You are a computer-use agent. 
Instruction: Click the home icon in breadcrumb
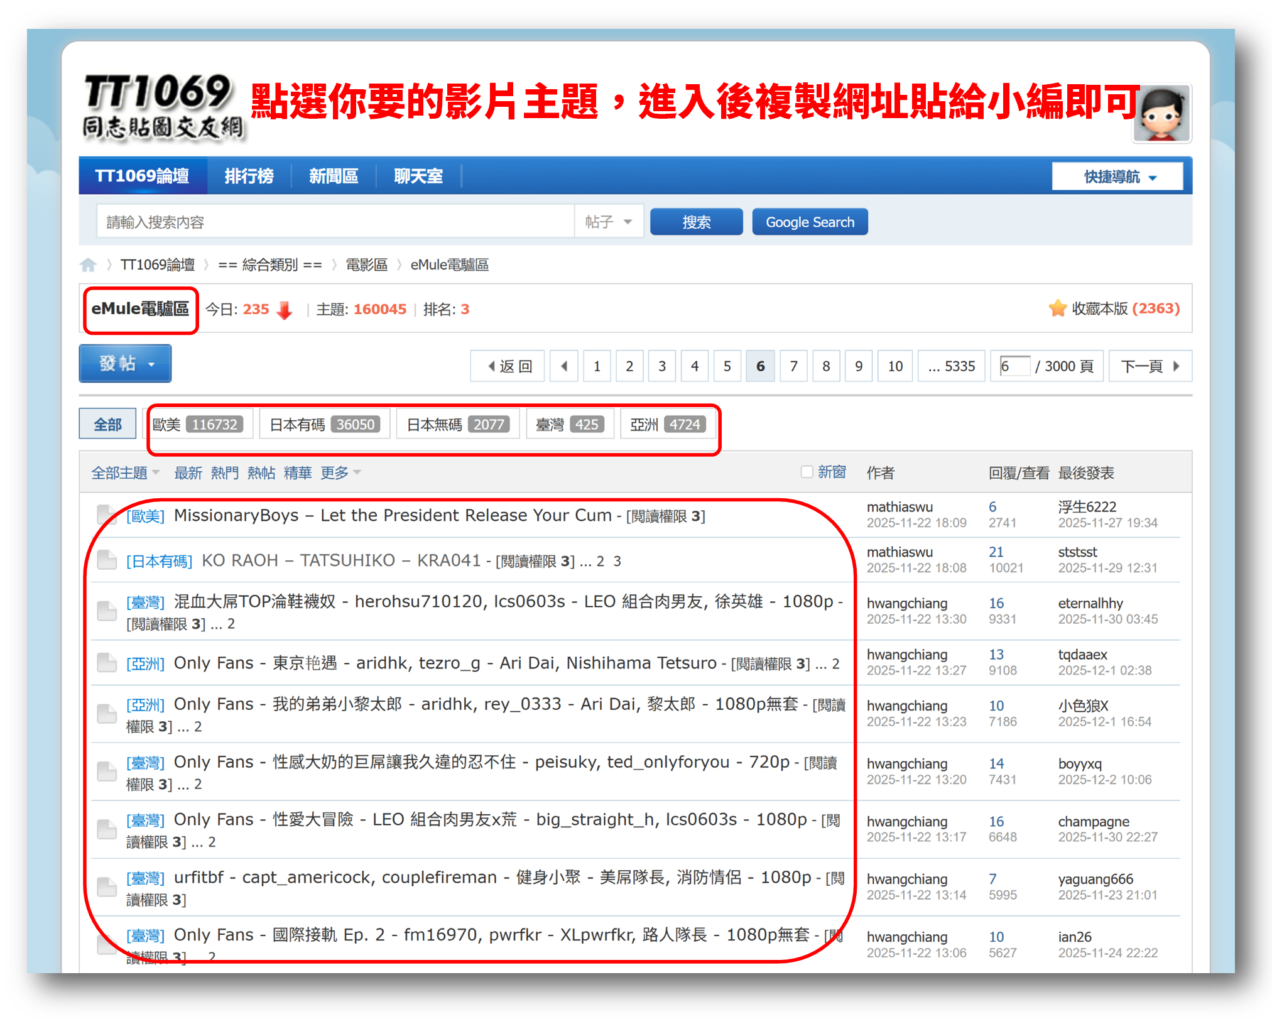coord(88,265)
